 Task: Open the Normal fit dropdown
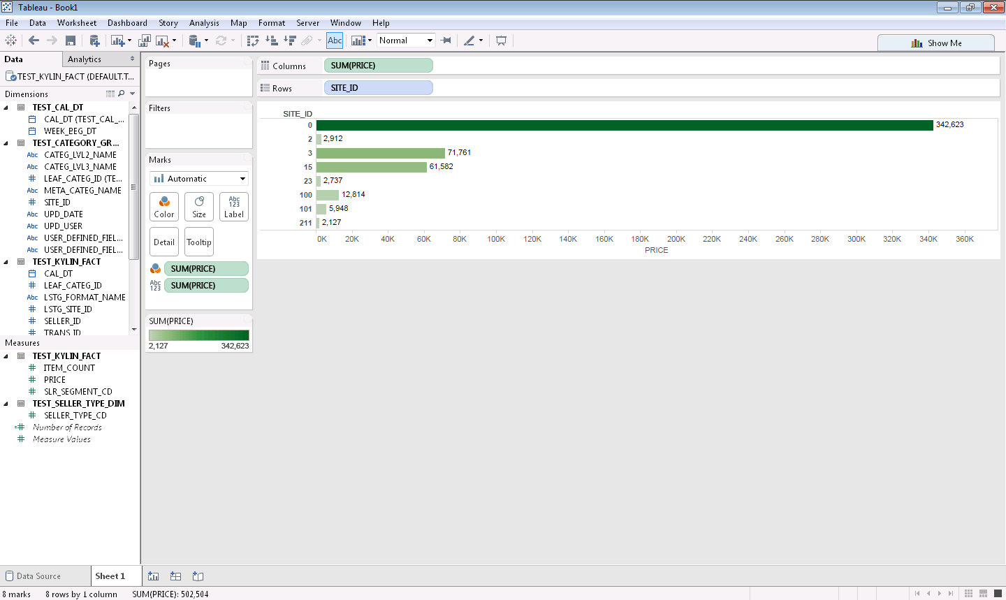[406, 41]
